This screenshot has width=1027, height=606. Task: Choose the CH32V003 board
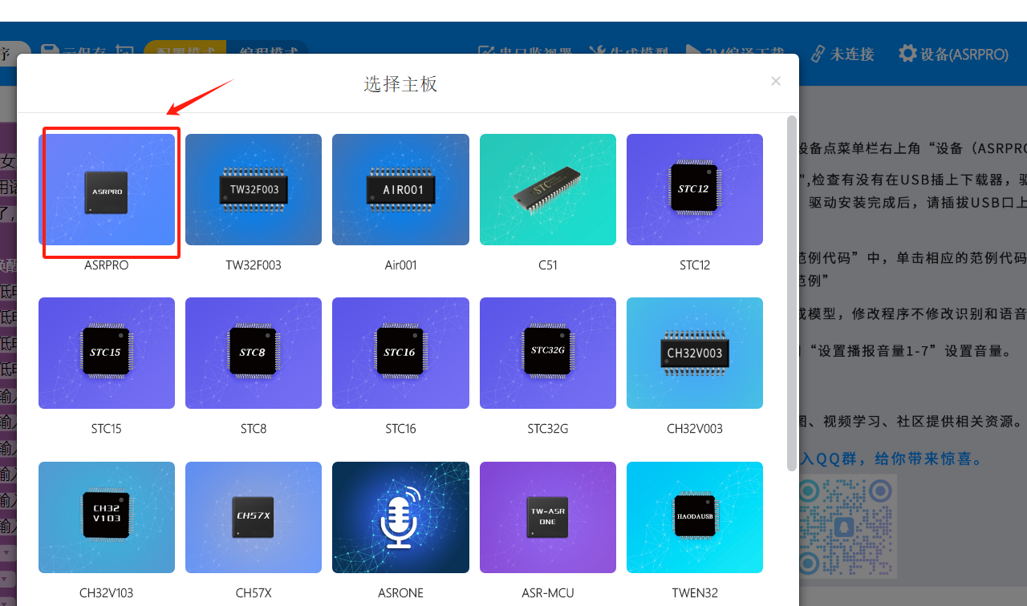pyautogui.click(x=695, y=353)
